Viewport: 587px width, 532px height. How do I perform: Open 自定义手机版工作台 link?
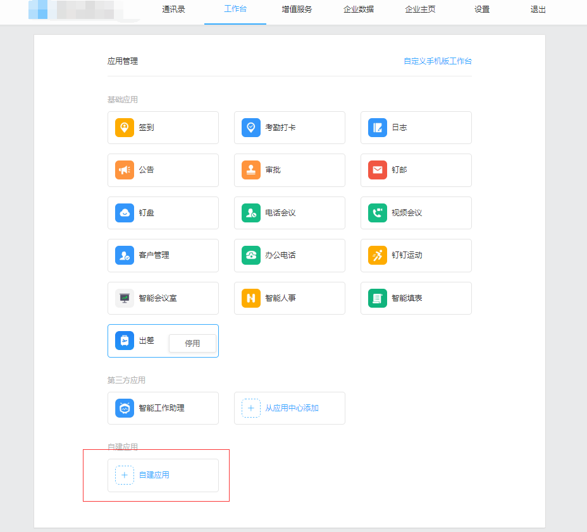(x=438, y=61)
